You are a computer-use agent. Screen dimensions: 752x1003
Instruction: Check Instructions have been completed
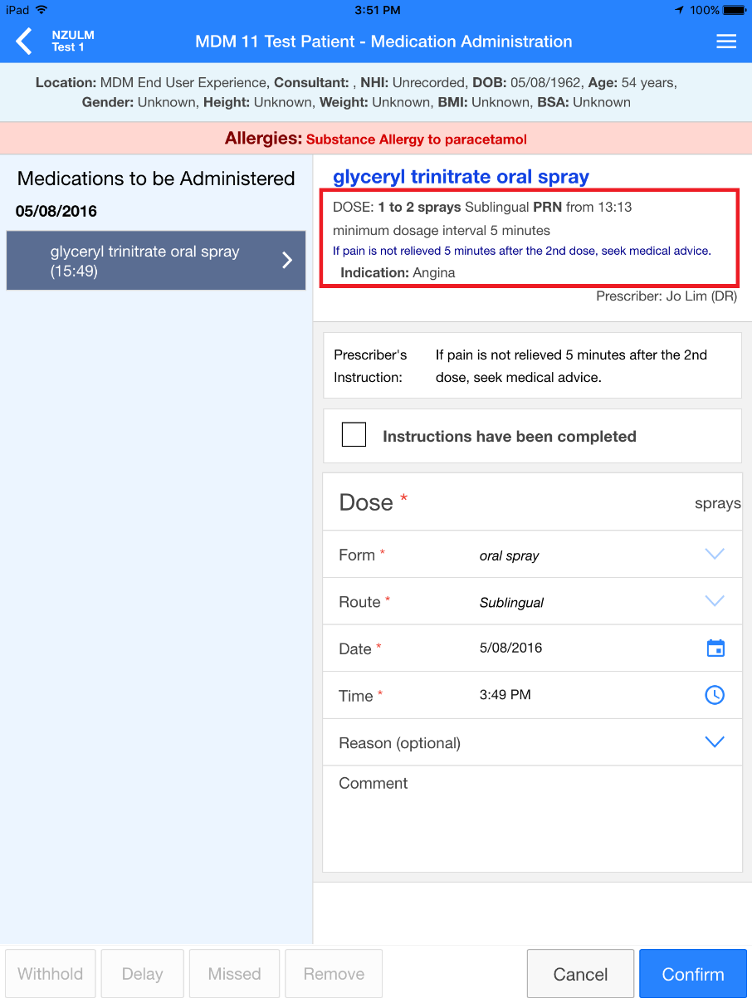point(354,434)
